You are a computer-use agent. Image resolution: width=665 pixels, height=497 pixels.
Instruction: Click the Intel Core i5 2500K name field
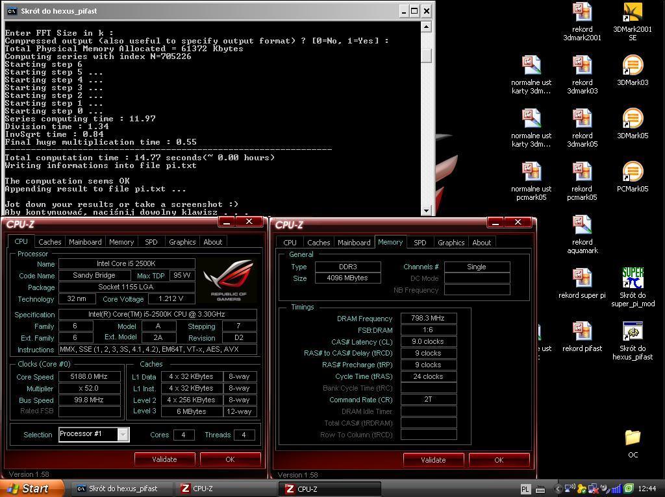127,263
